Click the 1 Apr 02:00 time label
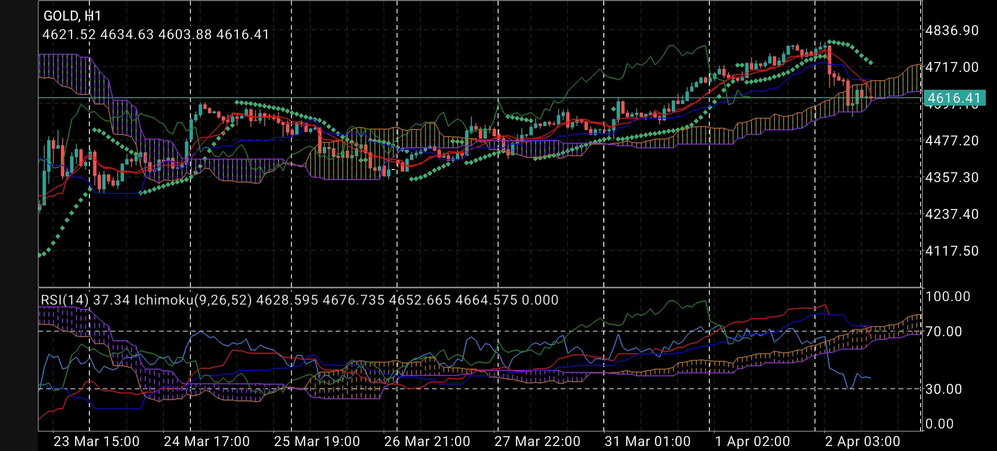The height and width of the screenshot is (451, 997). click(x=753, y=441)
